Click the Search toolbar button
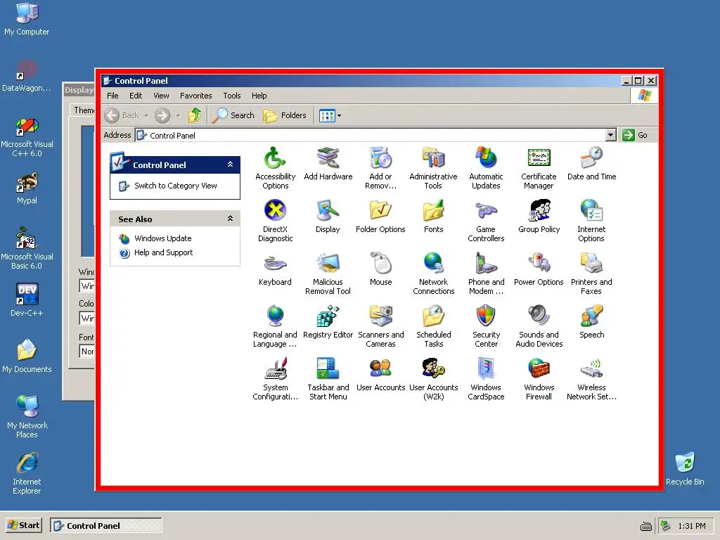The width and height of the screenshot is (720, 540). (x=234, y=115)
